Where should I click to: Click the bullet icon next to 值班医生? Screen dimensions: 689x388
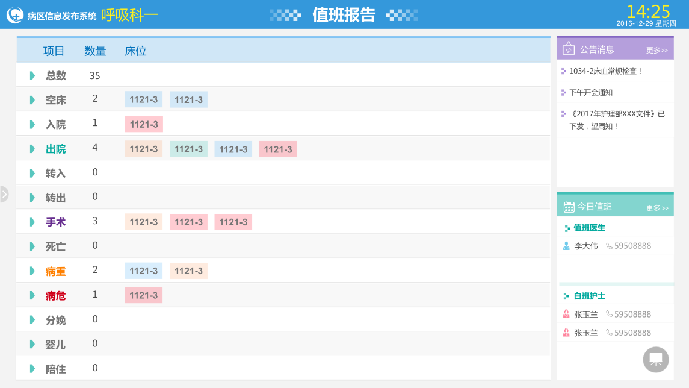click(567, 228)
